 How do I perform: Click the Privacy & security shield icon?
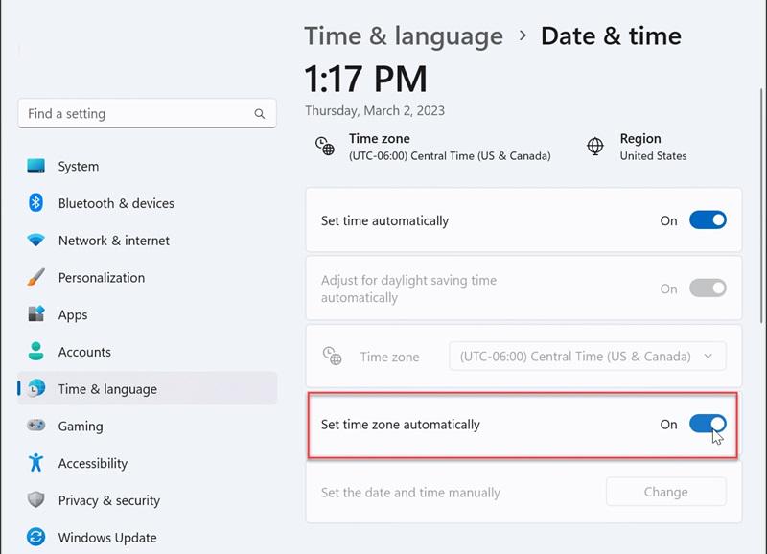36,500
